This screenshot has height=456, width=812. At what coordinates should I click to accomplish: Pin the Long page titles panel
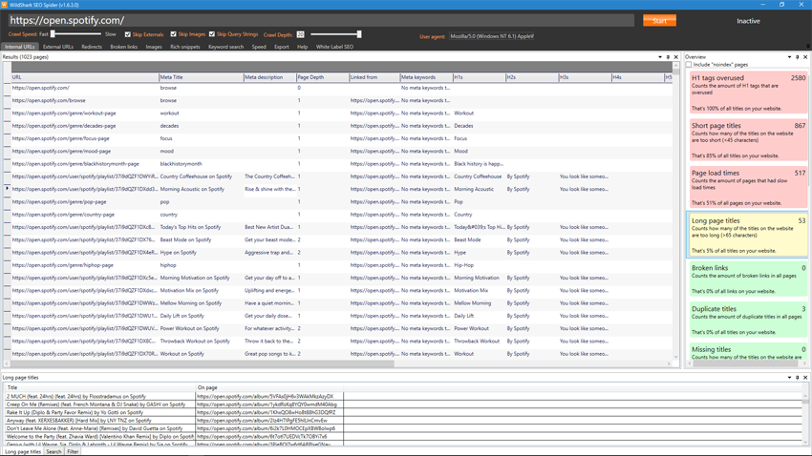797,378
